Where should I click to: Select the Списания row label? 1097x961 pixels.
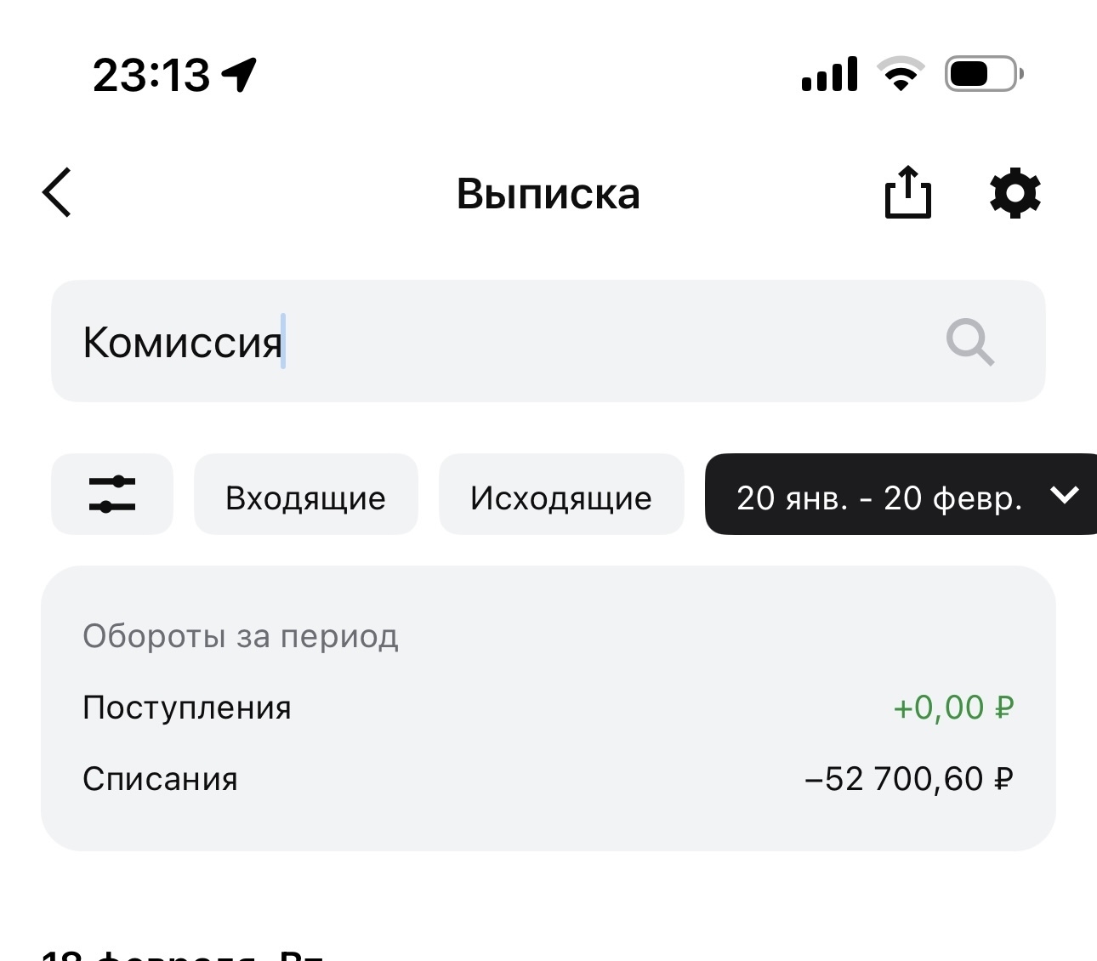[x=160, y=779]
